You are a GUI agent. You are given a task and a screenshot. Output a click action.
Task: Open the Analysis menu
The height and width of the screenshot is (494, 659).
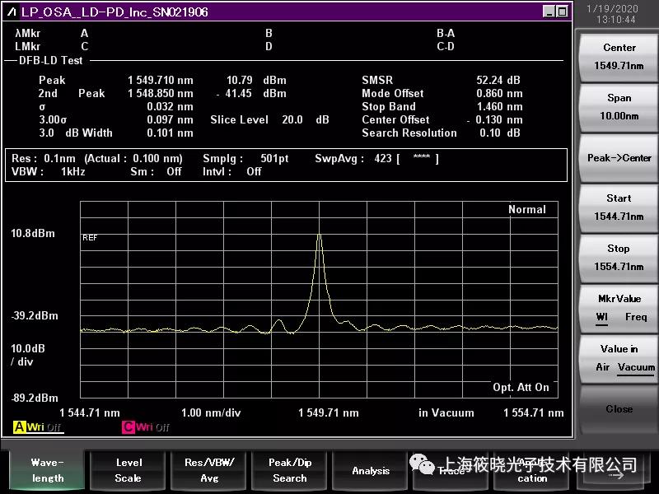[371, 470]
